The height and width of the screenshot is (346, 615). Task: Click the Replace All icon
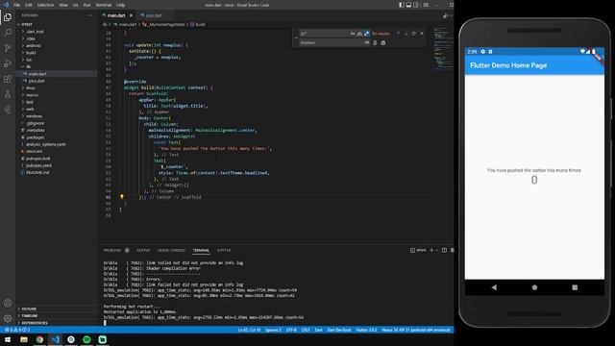pyautogui.click(x=383, y=42)
